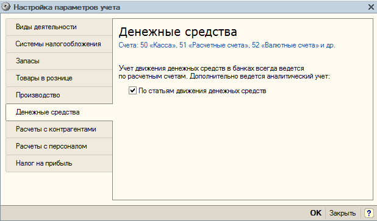Go to the «Производство» tab
377x221 pixels.
(59, 95)
